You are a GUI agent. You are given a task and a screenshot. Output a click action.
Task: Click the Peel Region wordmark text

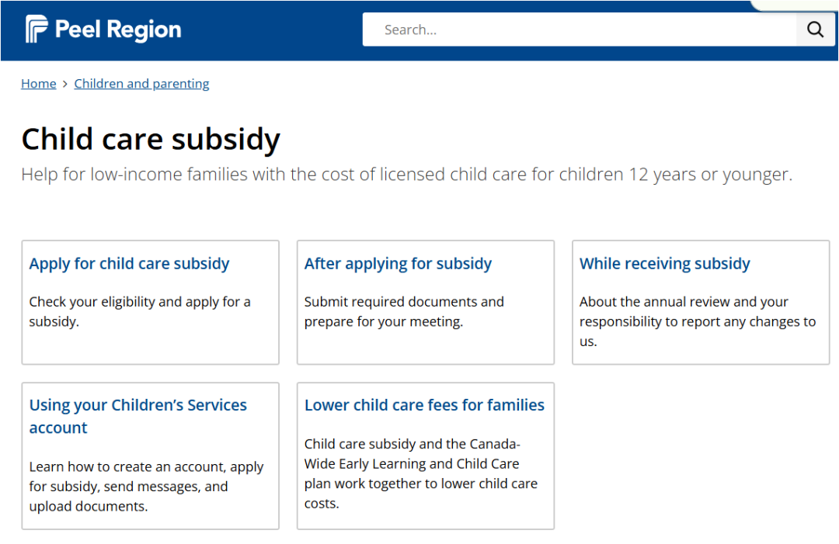click(118, 30)
